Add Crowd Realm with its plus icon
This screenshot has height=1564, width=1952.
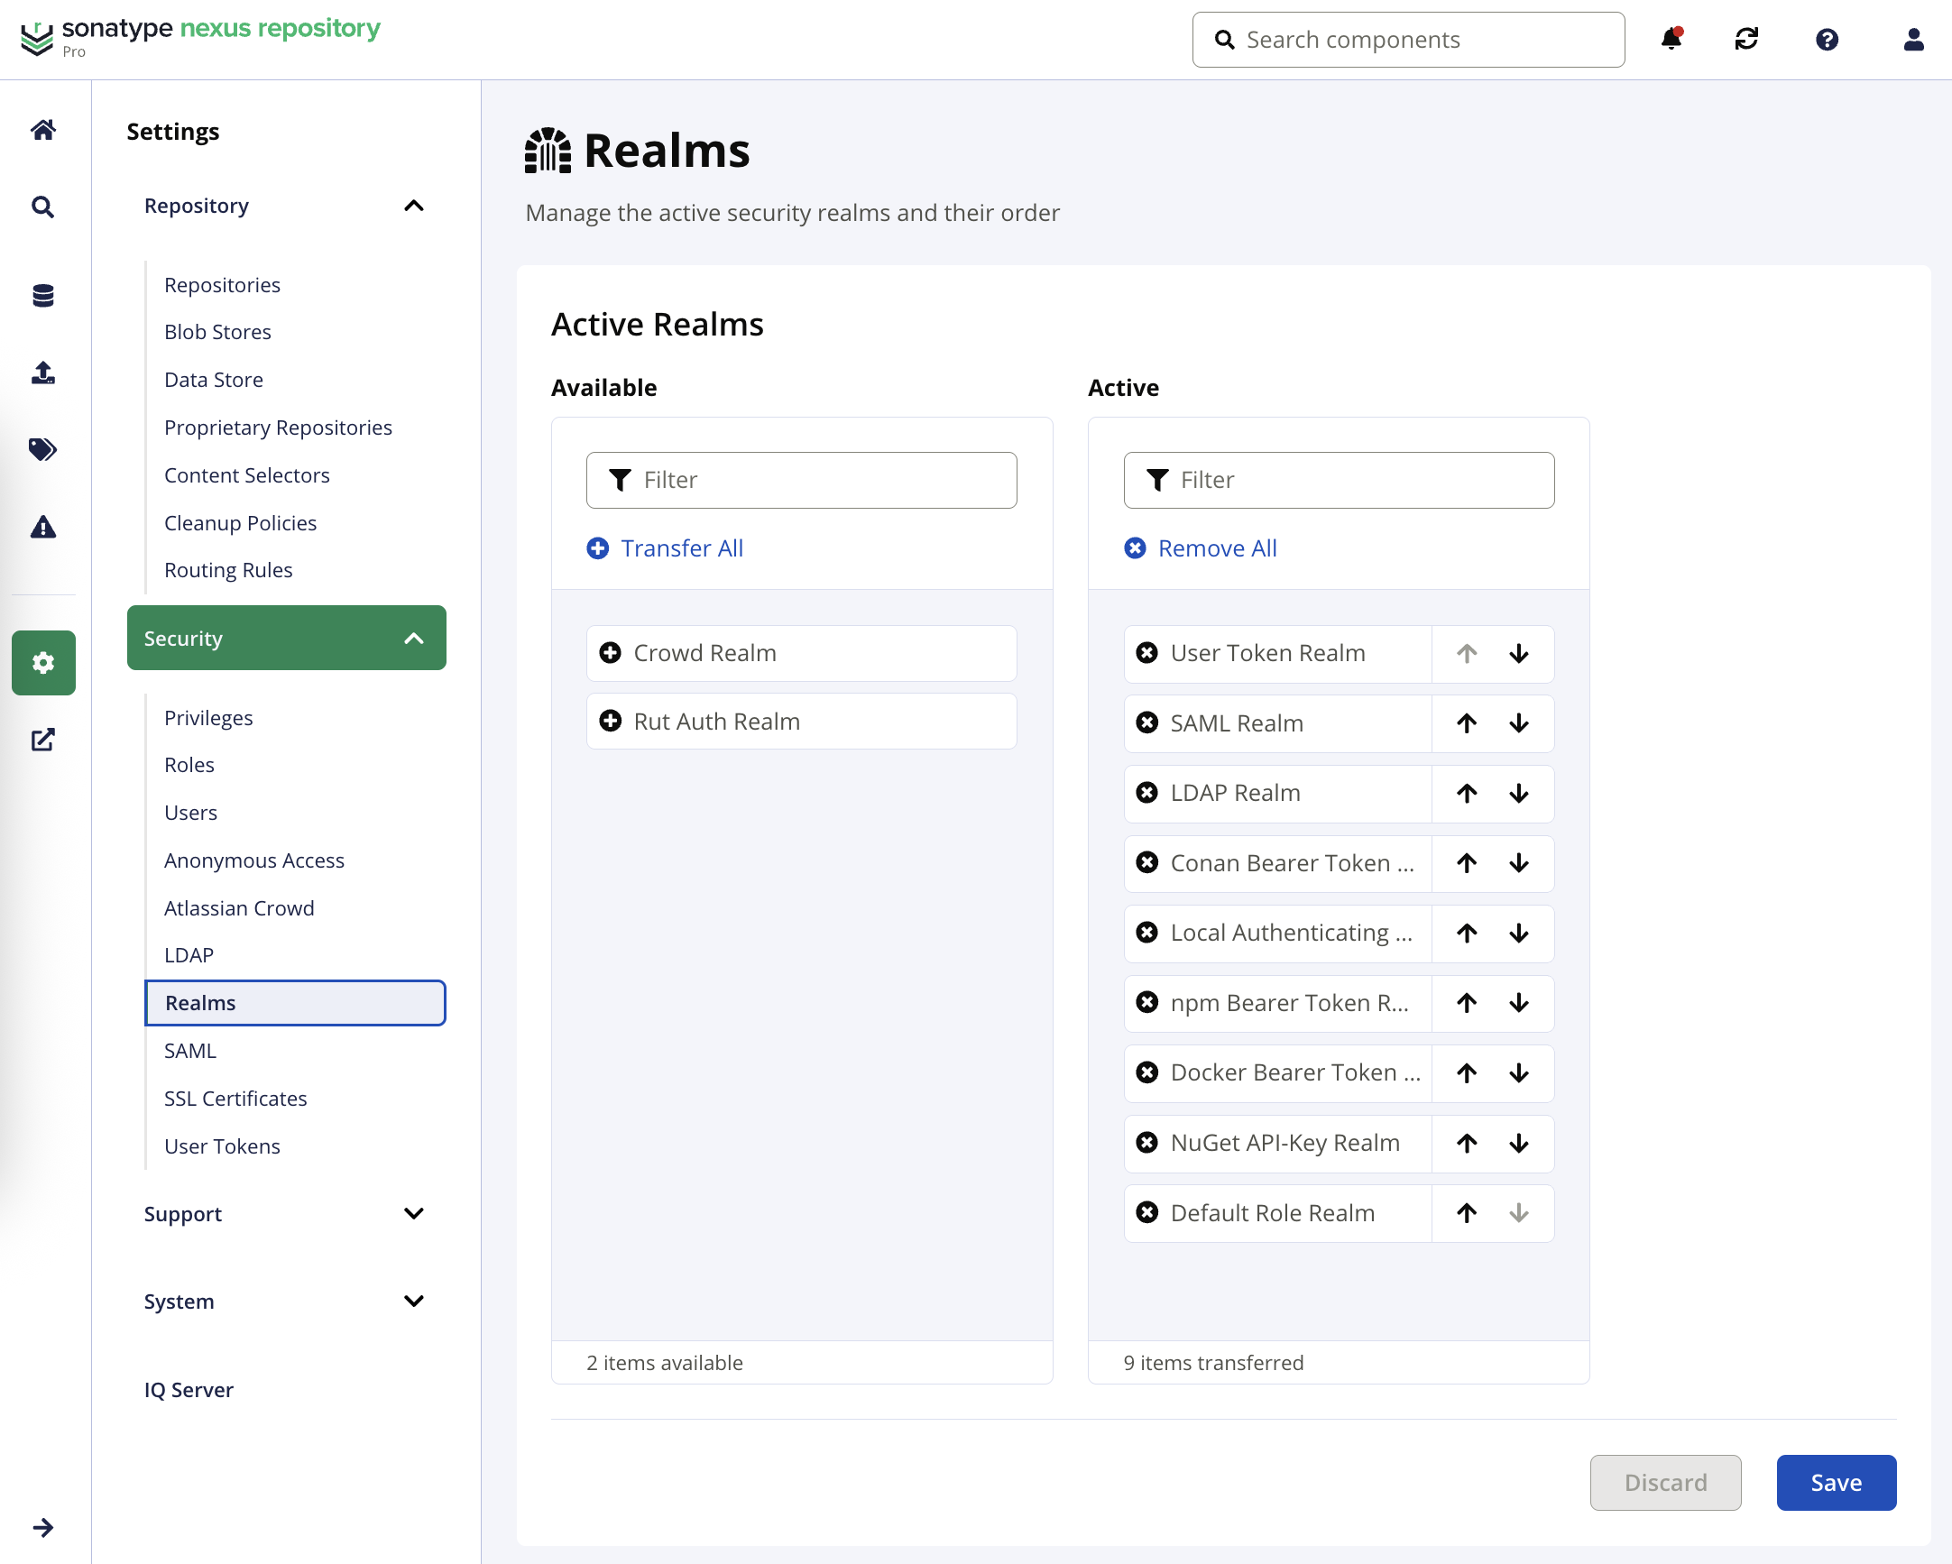(x=611, y=653)
